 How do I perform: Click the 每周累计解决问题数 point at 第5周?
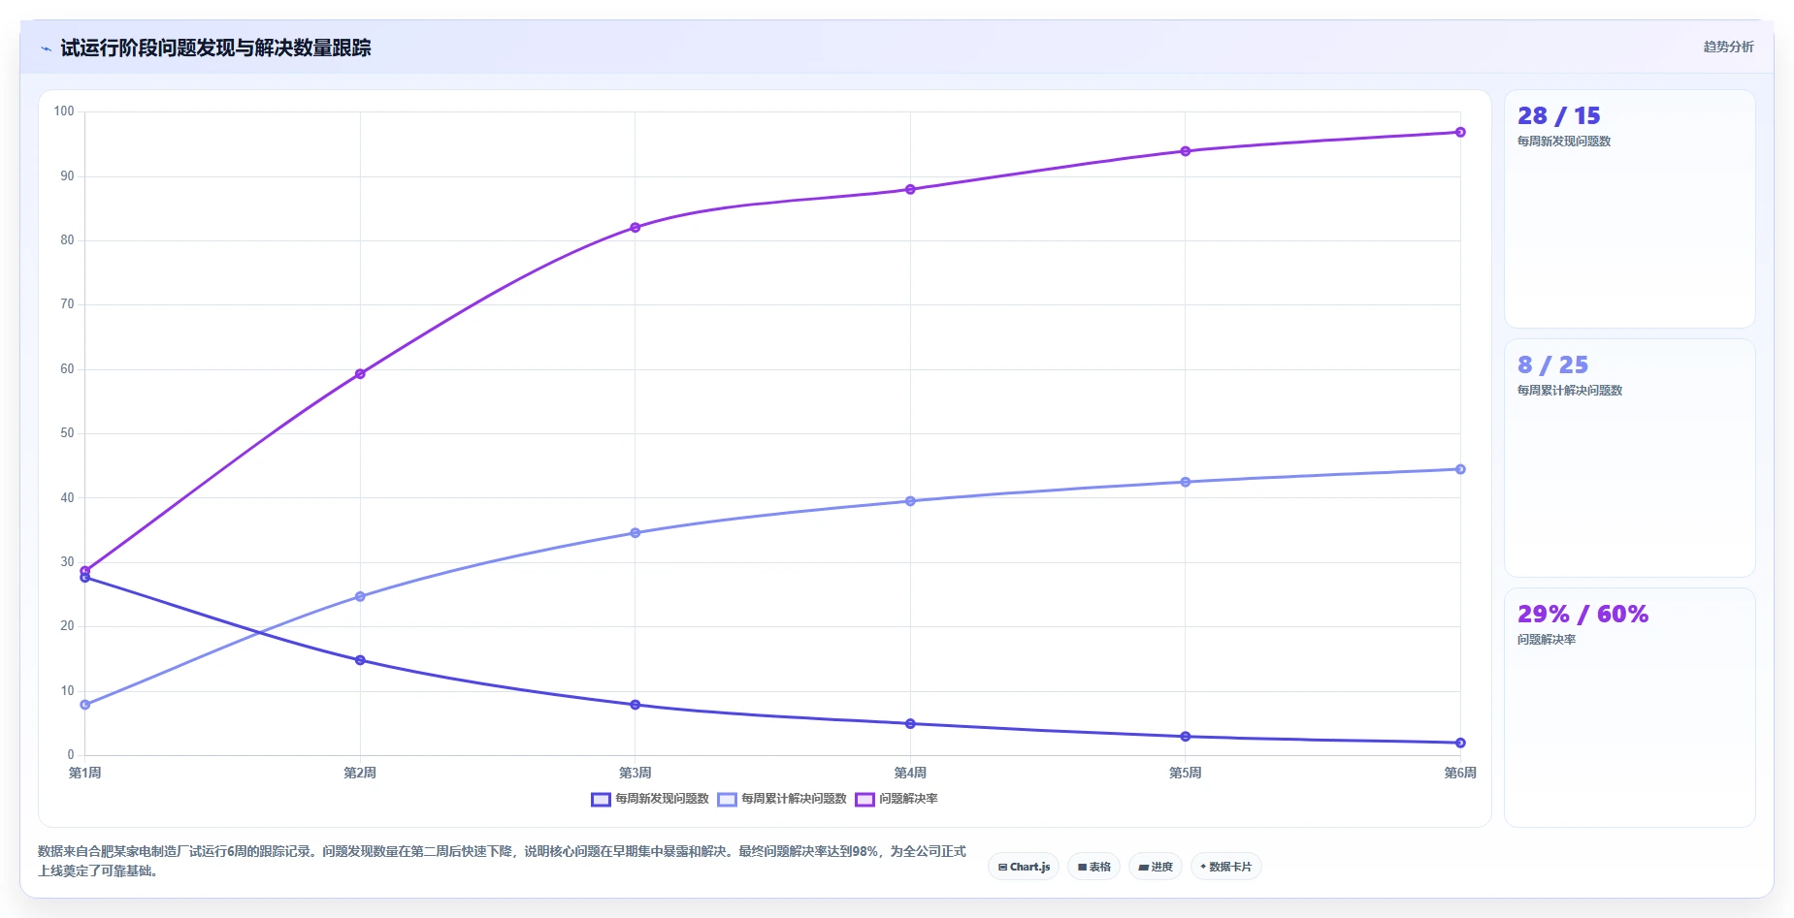(1186, 482)
